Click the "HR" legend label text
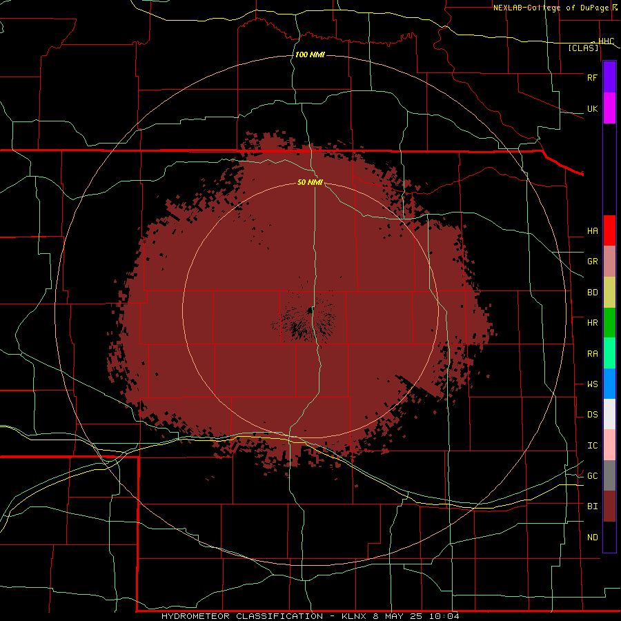Screen dimensions: 621x621 pyautogui.click(x=592, y=323)
